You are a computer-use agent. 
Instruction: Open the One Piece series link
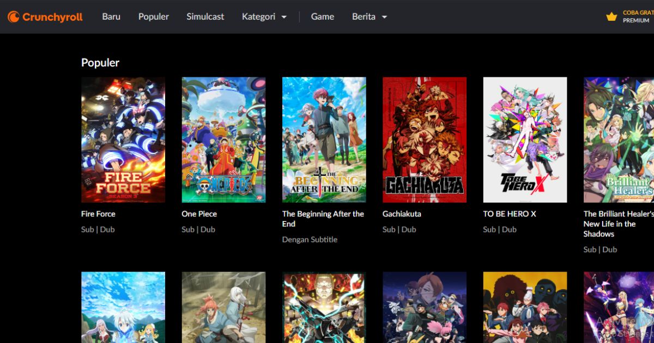tap(199, 213)
